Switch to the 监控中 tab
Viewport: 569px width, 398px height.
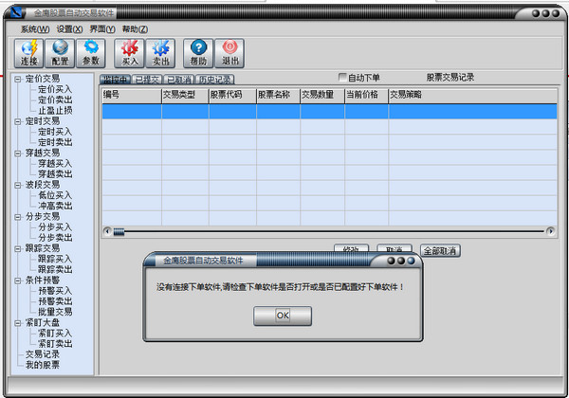coord(116,80)
